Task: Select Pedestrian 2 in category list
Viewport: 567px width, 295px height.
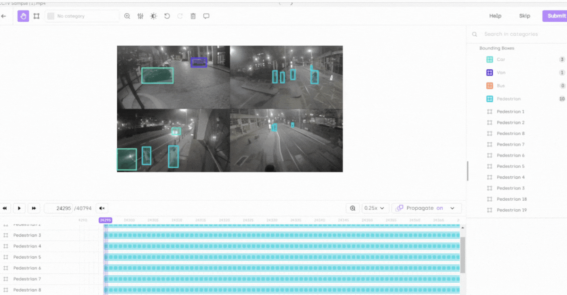Action: (510, 123)
